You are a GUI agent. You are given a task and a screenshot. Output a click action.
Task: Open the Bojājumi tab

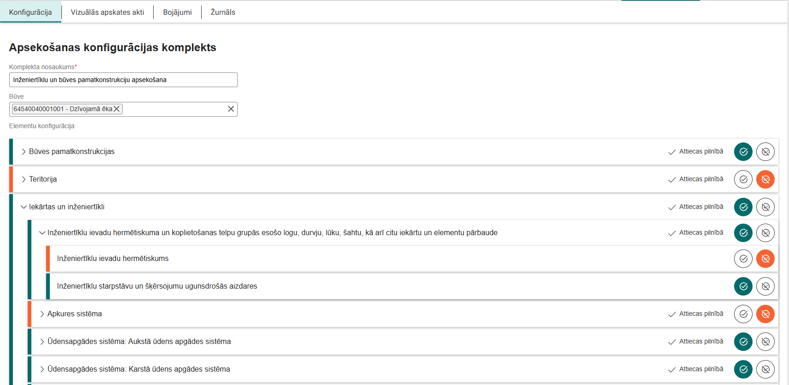coord(177,12)
